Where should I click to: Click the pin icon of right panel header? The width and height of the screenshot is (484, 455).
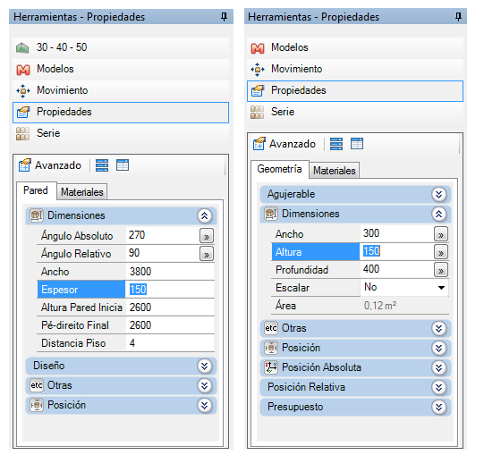(x=458, y=17)
